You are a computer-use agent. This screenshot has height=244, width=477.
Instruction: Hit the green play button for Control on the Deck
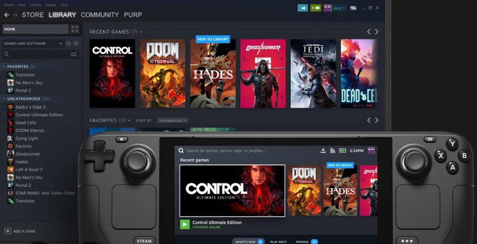tap(184, 224)
